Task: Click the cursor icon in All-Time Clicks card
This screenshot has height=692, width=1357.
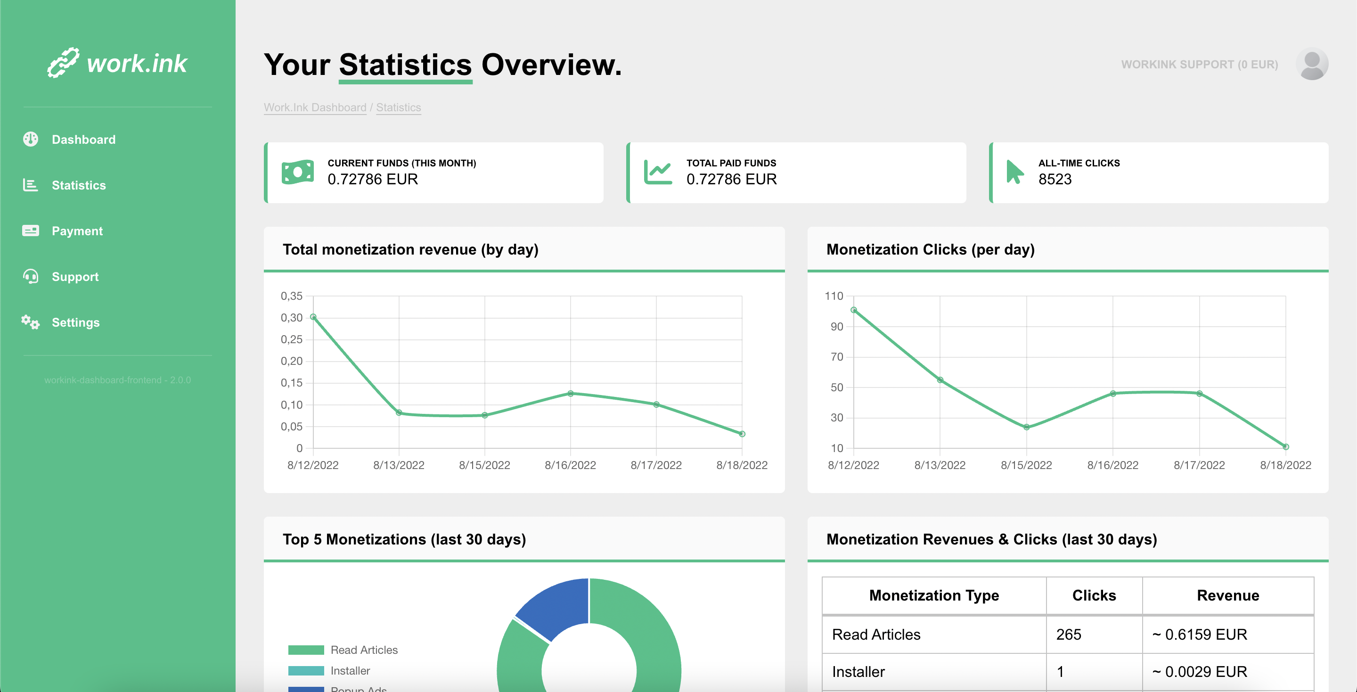Action: tap(1014, 172)
